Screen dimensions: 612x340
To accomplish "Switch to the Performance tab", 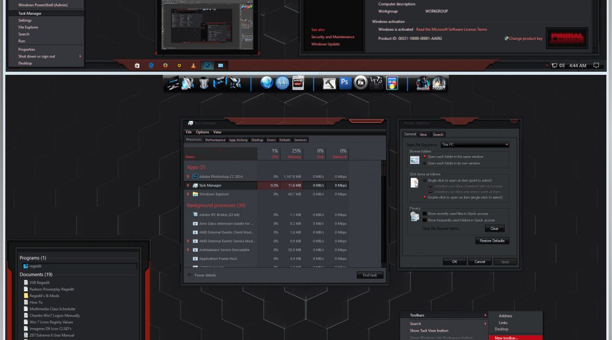I will [x=215, y=140].
